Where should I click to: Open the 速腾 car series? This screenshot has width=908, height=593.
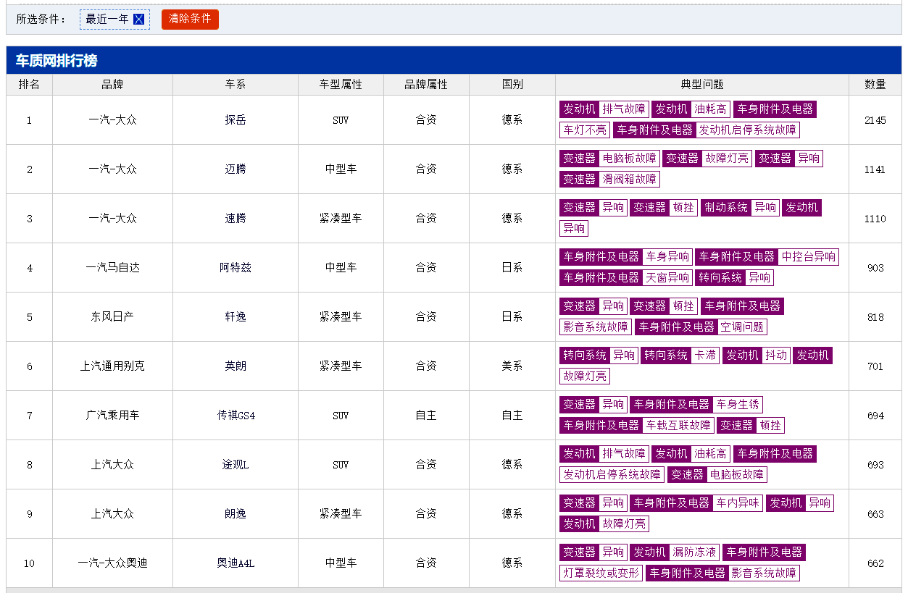(x=236, y=219)
